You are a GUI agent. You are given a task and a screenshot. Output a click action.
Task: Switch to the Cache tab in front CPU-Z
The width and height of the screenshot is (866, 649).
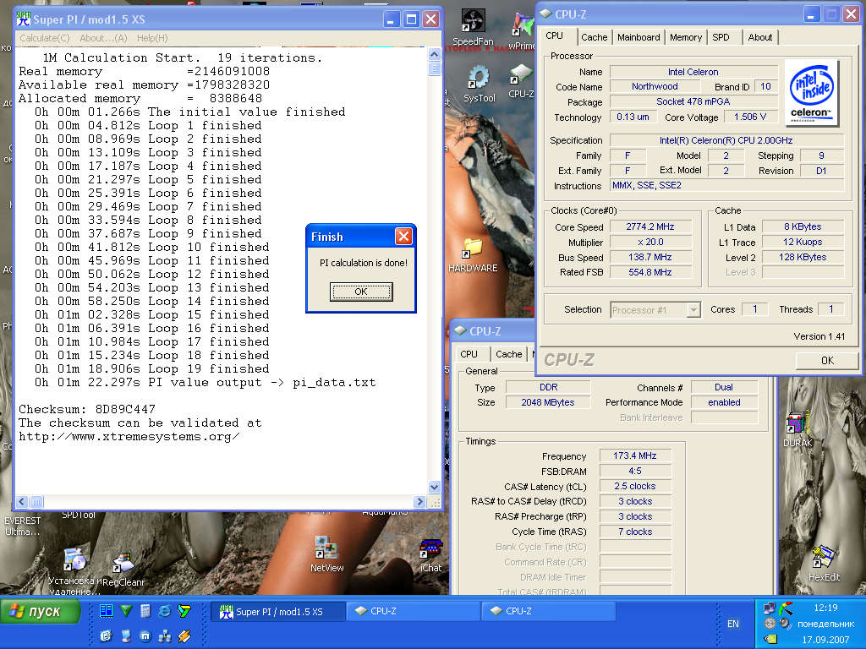pos(595,37)
